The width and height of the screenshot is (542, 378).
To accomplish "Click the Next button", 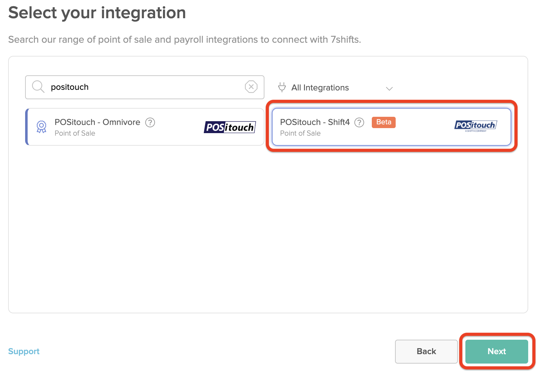I will point(497,351).
